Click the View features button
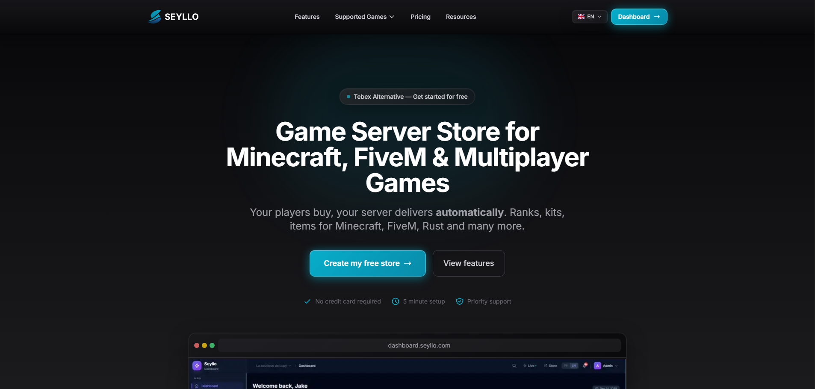 click(x=469, y=263)
